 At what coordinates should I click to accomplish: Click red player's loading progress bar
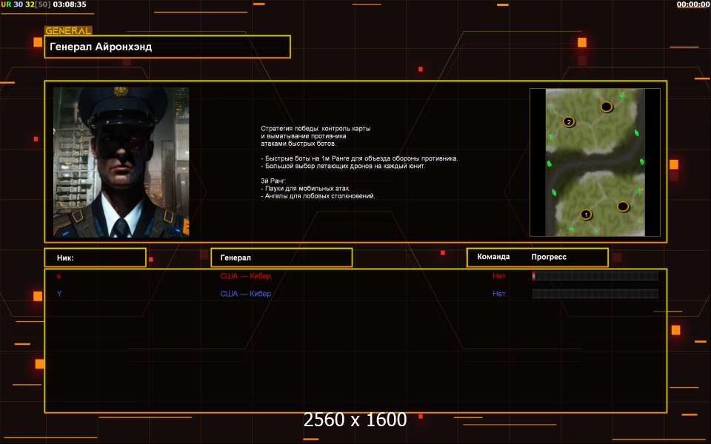[x=595, y=276]
